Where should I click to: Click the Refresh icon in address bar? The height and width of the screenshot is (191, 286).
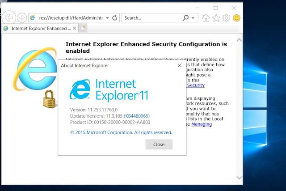click(x=115, y=18)
